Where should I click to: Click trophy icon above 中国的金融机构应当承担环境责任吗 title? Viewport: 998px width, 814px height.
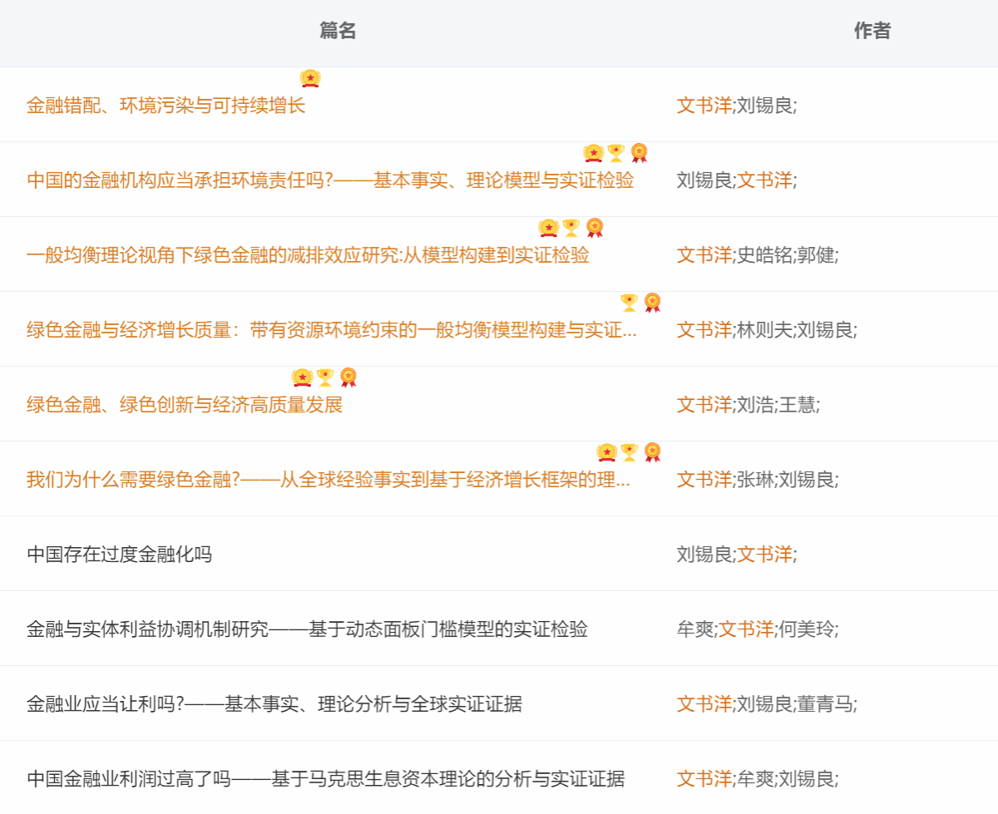point(615,153)
